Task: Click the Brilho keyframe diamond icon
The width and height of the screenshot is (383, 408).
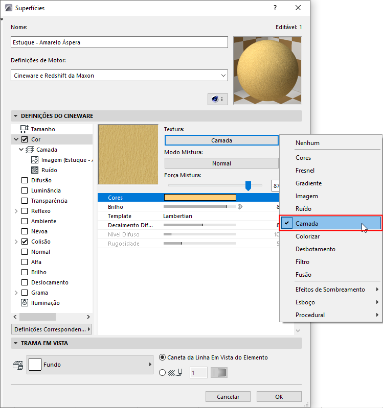Action: coord(240,207)
